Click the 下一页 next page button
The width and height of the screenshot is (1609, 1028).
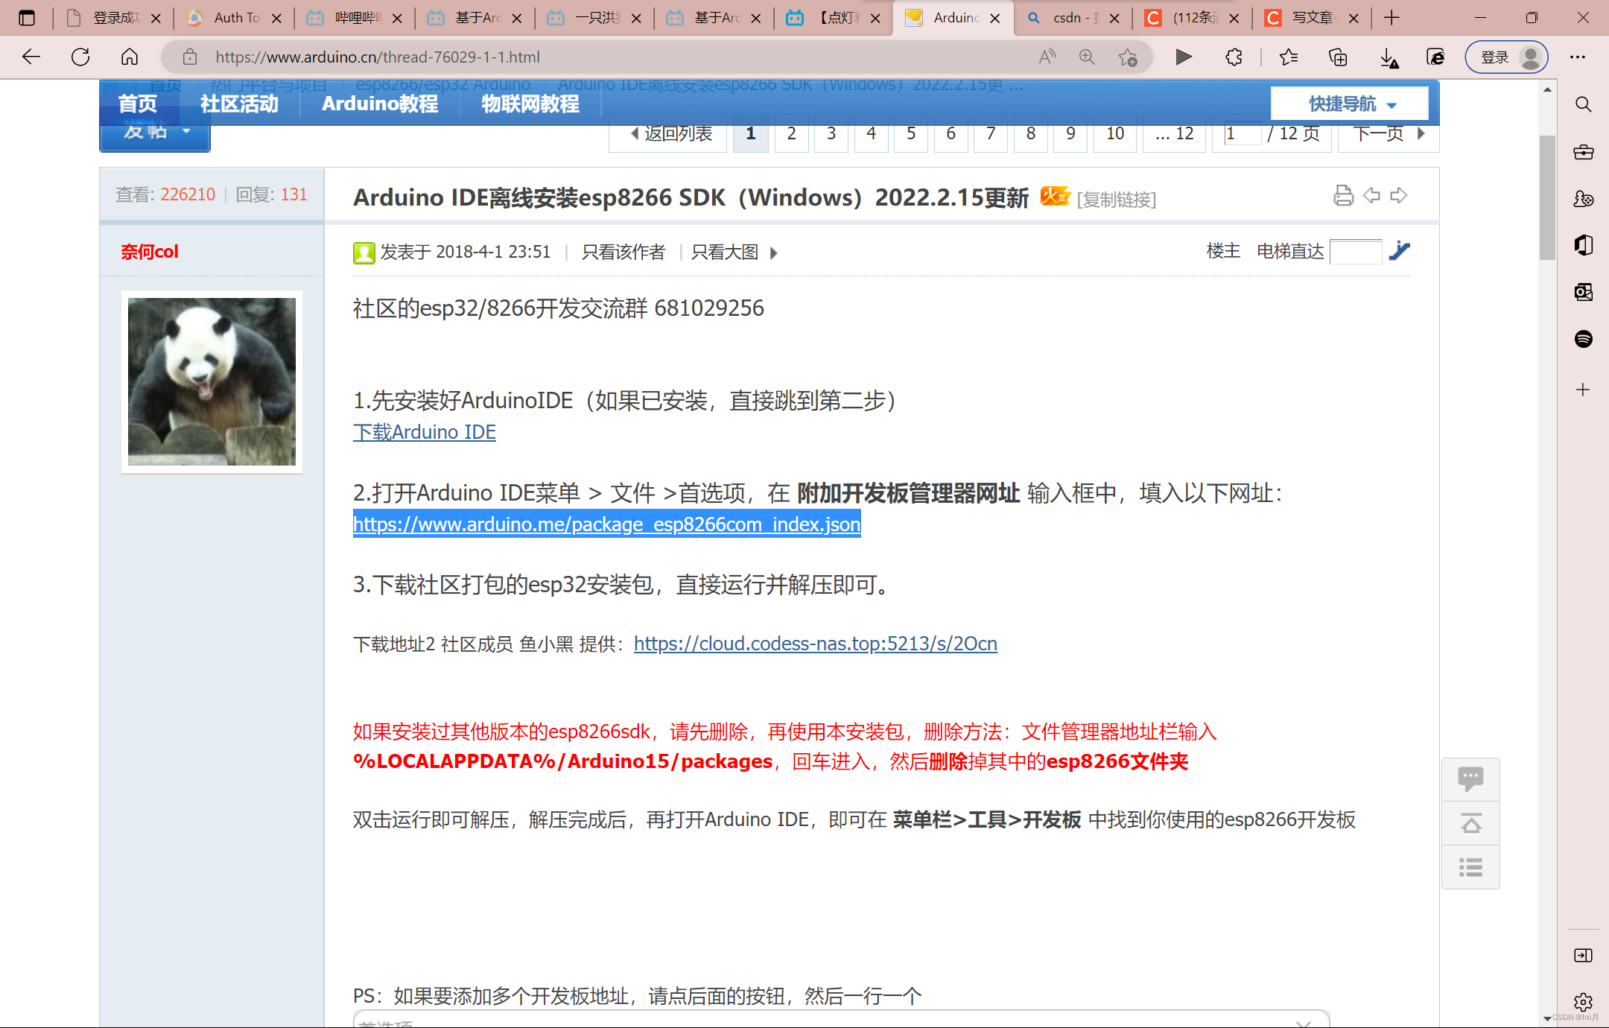[1389, 134]
